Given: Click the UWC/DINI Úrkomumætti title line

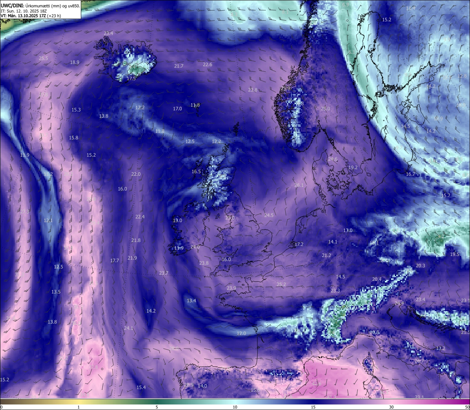Looking at the screenshot, I should (x=40, y=6).
